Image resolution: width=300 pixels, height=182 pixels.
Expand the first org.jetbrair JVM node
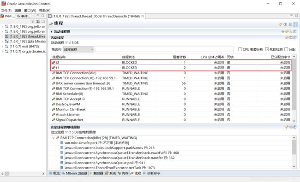[2, 27]
